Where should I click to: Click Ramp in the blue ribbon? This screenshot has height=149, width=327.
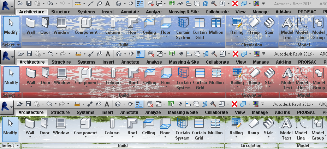(x=254, y=26)
